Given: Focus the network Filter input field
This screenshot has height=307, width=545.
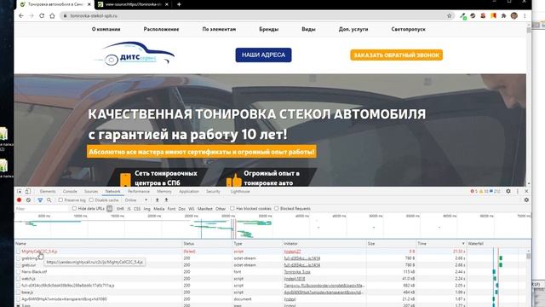Looking at the screenshot, I should point(42,208).
